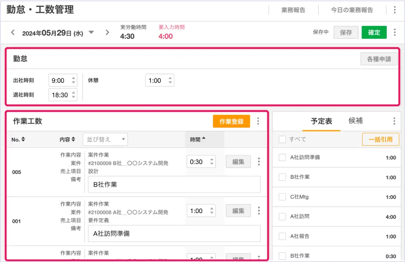
Task: Open kebab menu for work row 001
Action: point(259,211)
